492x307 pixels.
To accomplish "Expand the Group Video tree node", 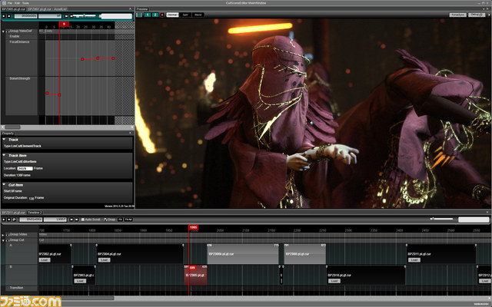I will (3, 235).
